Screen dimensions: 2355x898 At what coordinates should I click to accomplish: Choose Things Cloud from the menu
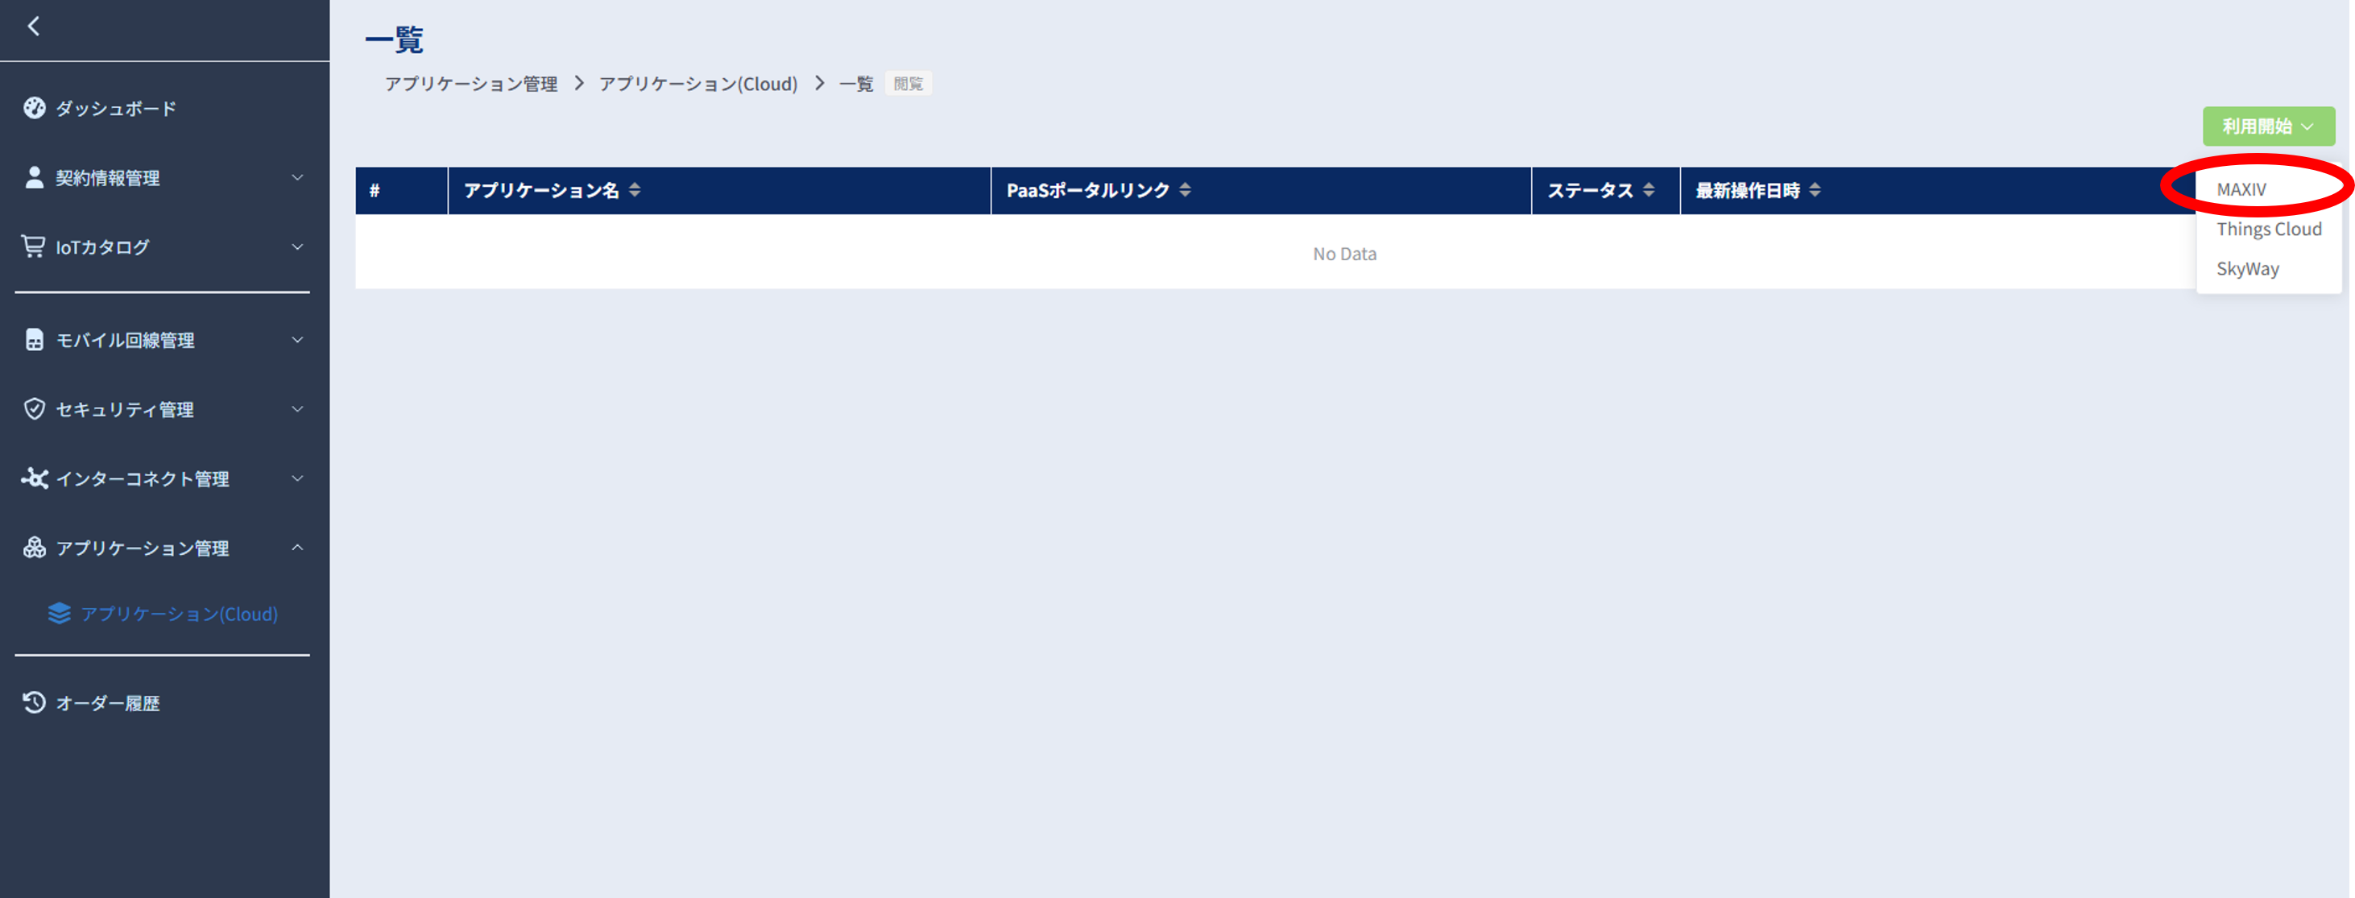(x=2268, y=229)
